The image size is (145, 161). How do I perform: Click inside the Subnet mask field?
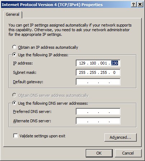pyautogui.click(x=98, y=72)
